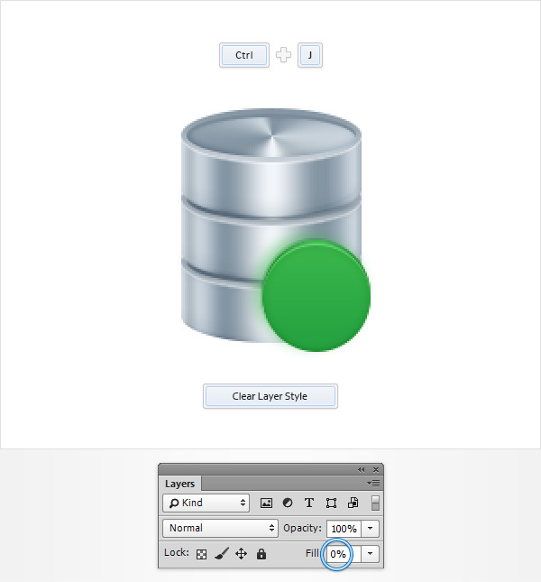Lock layer position with move icon
Image resolution: width=541 pixels, height=582 pixels.
[x=241, y=554]
